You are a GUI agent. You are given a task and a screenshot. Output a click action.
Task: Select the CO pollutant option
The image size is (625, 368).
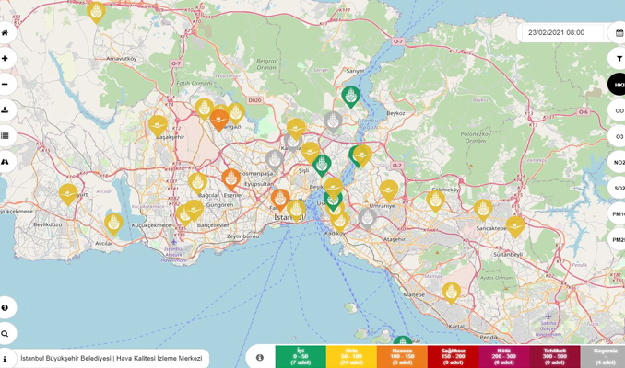point(618,110)
